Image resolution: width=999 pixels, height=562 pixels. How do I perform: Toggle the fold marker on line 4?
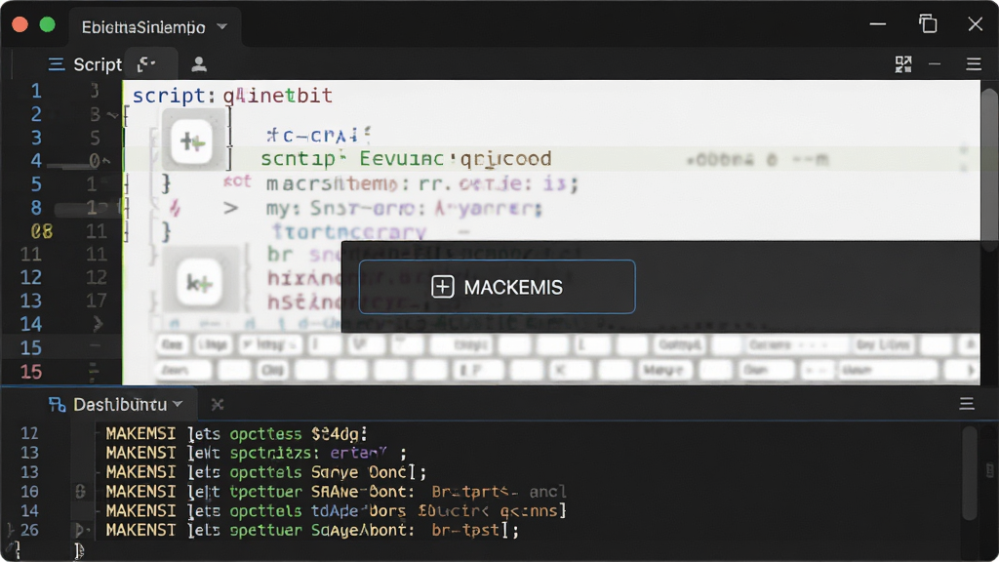click(x=106, y=161)
